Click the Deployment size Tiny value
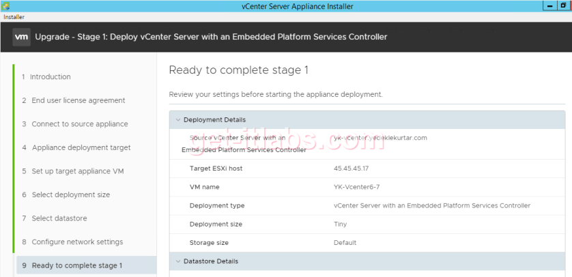 tap(340, 224)
